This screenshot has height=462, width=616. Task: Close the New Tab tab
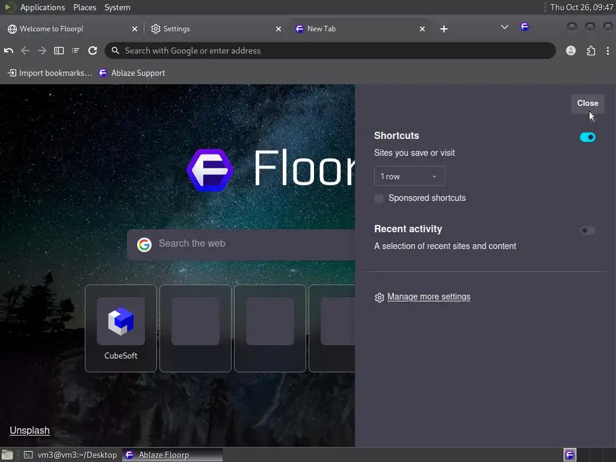(x=422, y=29)
